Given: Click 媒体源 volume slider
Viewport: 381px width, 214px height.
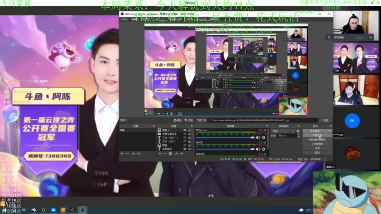Looking at the screenshot, I should 225,149.
